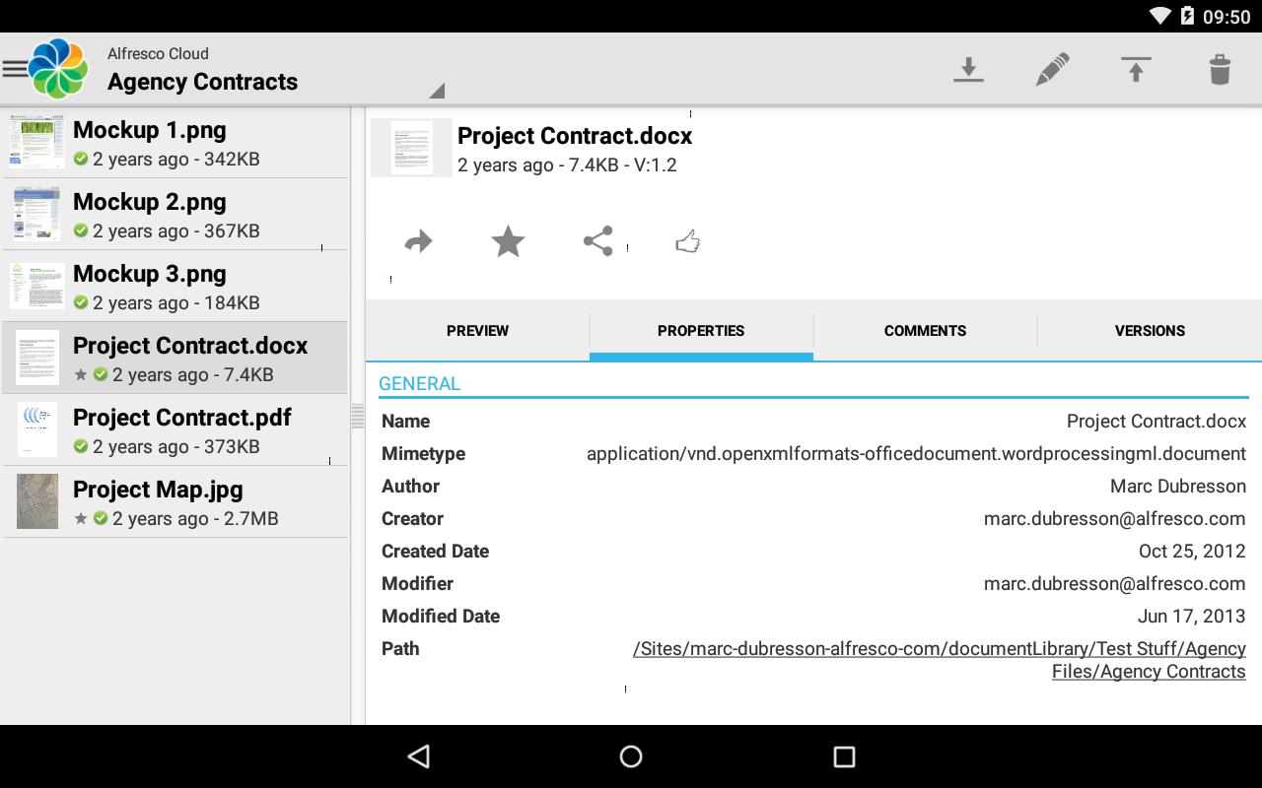Tap the upload new version icon

tap(1136, 69)
